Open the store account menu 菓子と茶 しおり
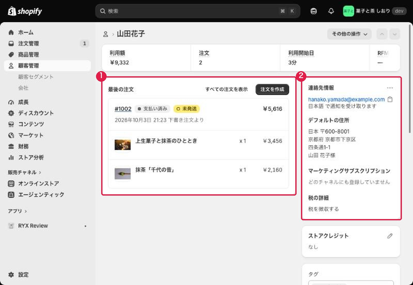Viewport: 413px width, 285px height. (375, 11)
